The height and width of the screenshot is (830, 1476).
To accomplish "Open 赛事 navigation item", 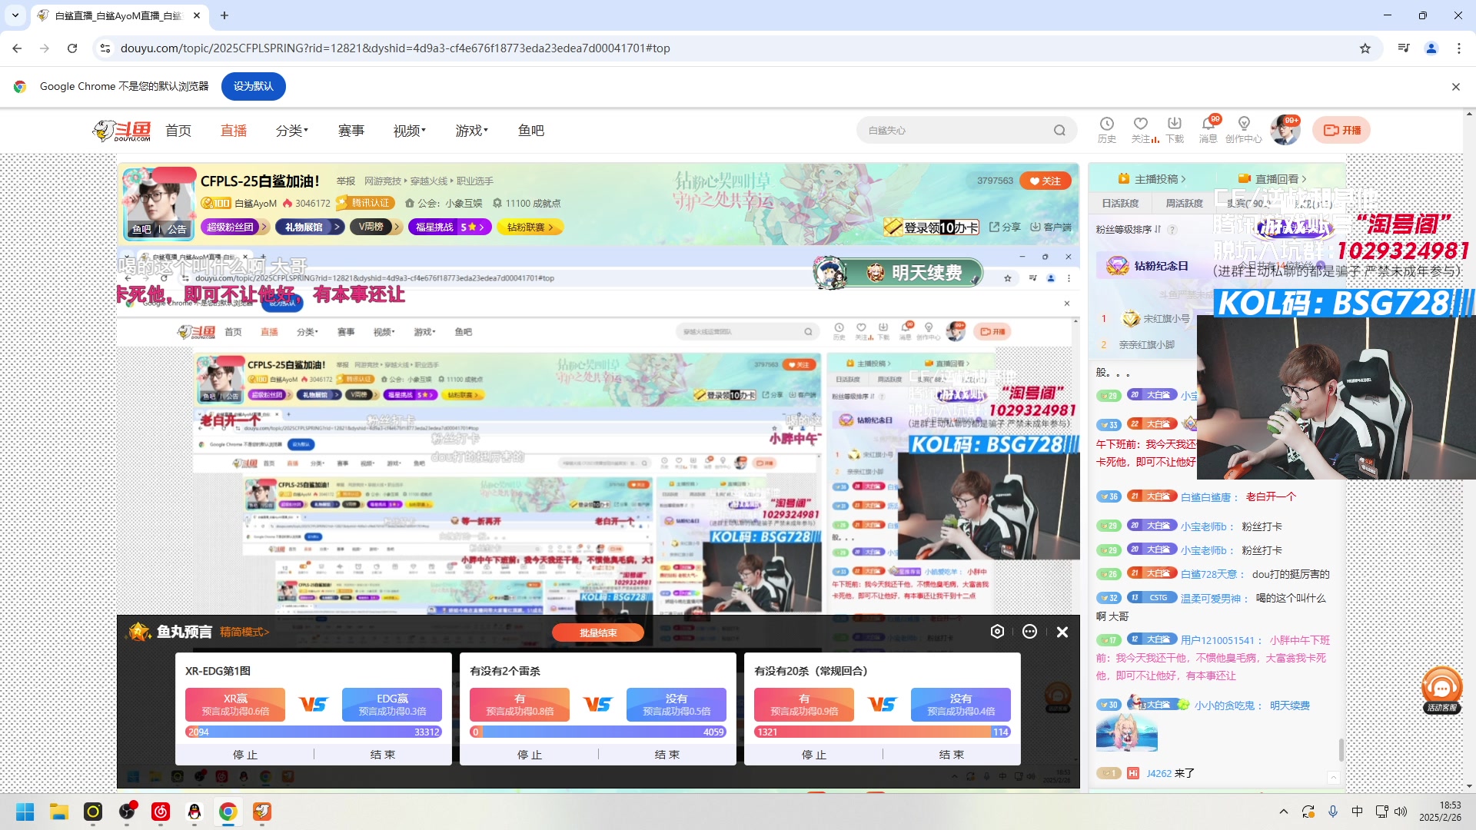I will point(351,131).
